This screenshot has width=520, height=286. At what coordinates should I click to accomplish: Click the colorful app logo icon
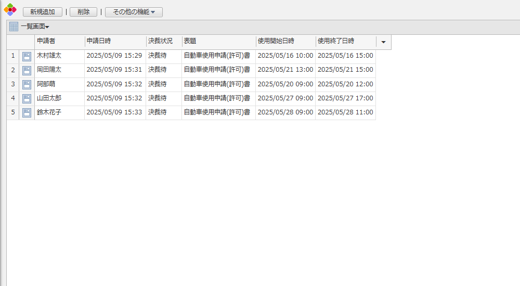coord(10,9)
